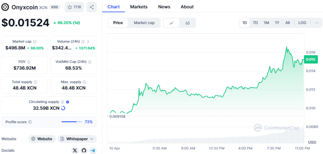Toggle chart to Price view

click(118, 23)
